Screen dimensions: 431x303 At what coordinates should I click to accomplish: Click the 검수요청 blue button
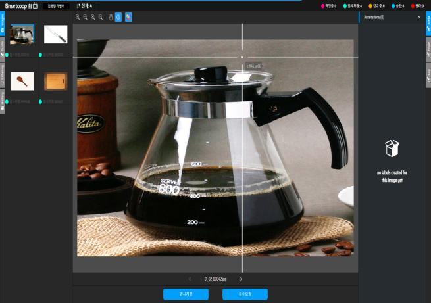click(x=245, y=294)
